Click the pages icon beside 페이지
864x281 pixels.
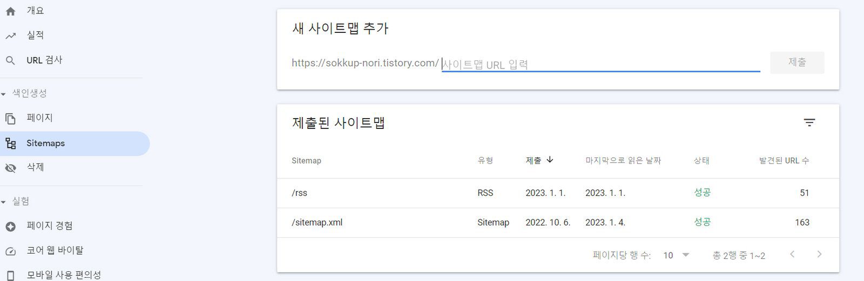click(x=10, y=118)
